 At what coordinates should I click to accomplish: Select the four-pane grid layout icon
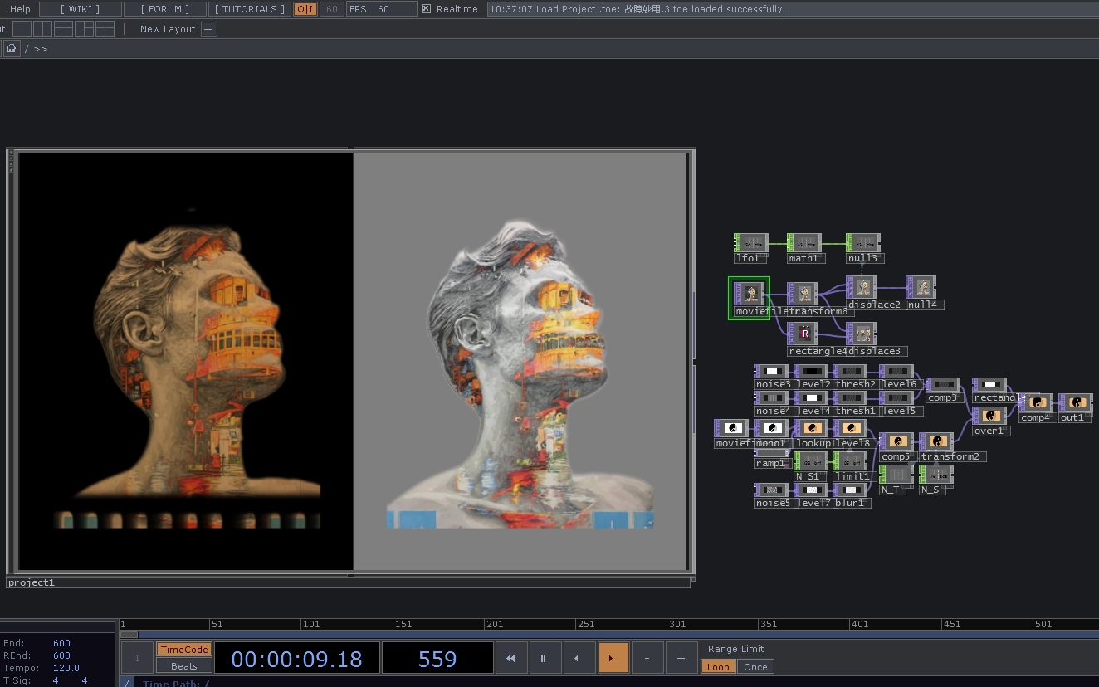pyautogui.click(x=105, y=29)
